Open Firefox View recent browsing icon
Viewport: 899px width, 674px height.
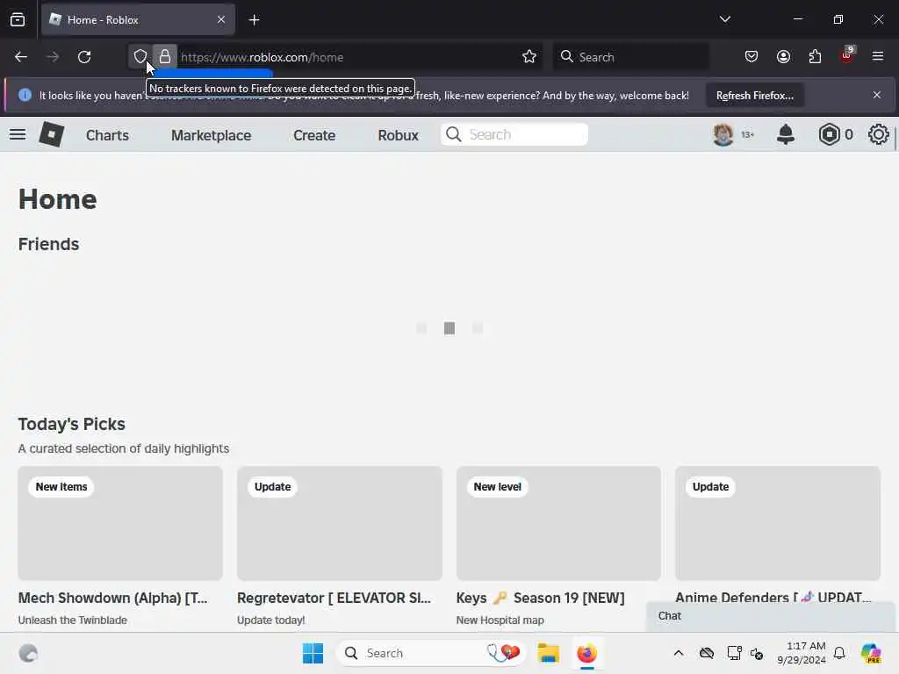pos(18,20)
